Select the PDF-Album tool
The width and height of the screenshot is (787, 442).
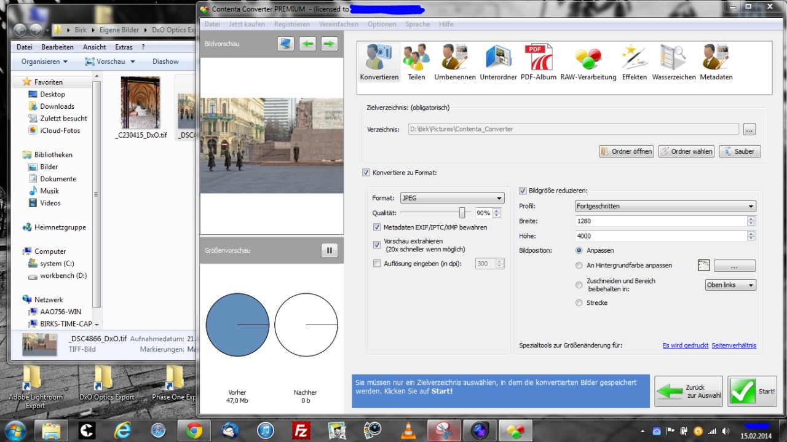tap(538, 62)
